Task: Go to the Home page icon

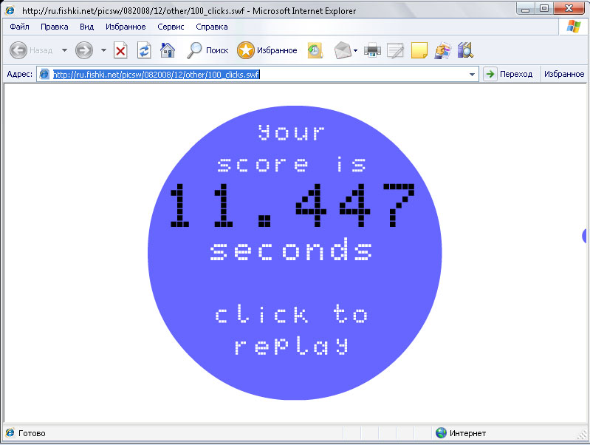Action: [x=168, y=50]
